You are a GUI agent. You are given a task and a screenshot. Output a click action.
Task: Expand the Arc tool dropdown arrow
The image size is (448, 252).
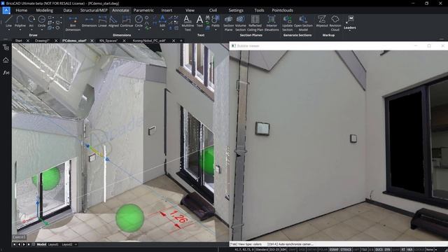pos(31,29)
